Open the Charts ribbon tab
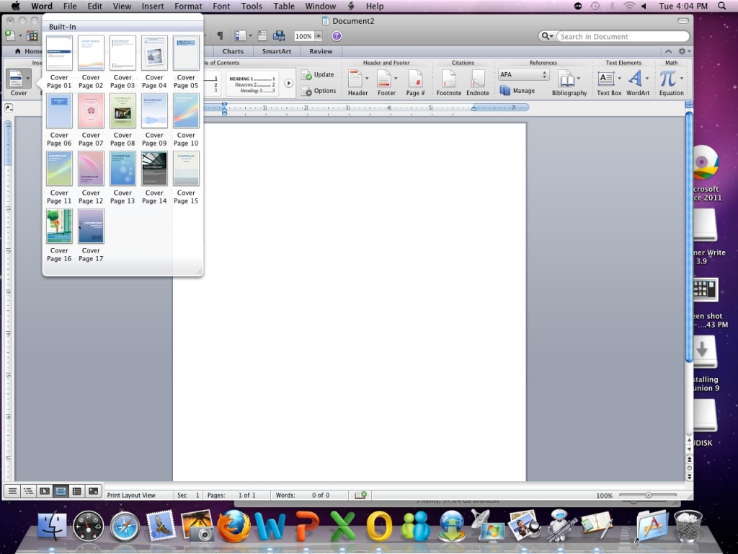The image size is (738, 554). pyautogui.click(x=233, y=51)
